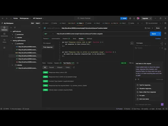Open the Send button dropdown arrow
Viewport: 168px width, 126px height.
click(x=159, y=34)
